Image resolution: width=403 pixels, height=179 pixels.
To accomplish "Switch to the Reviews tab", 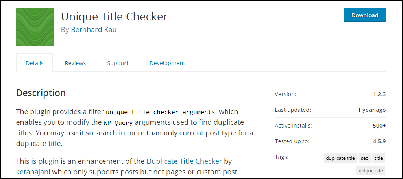I will point(75,63).
